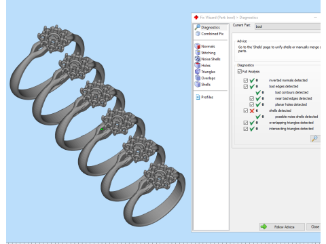Toggle overlapping triangles detected checkbox
326x244 pixels.
[x=246, y=123]
